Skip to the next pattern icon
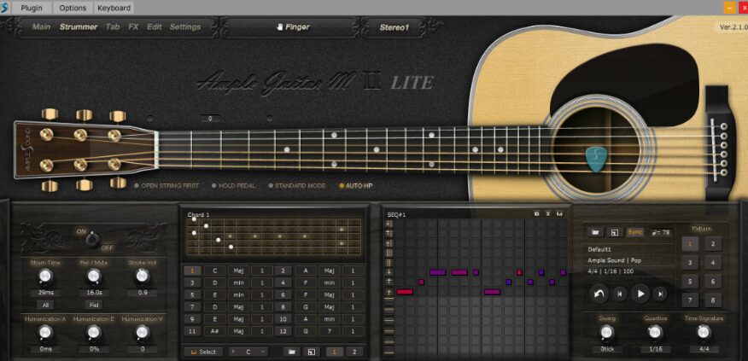Viewport: 748px width, 361px height. click(659, 294)
